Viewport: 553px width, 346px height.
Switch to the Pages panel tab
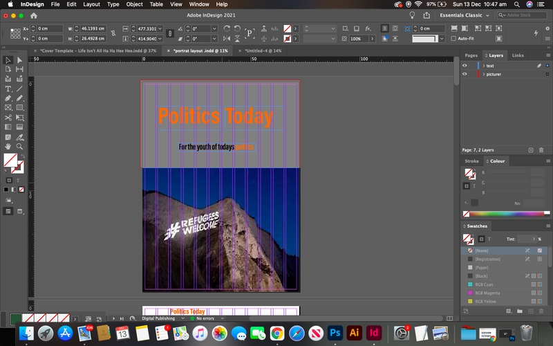tap(471, 55)
